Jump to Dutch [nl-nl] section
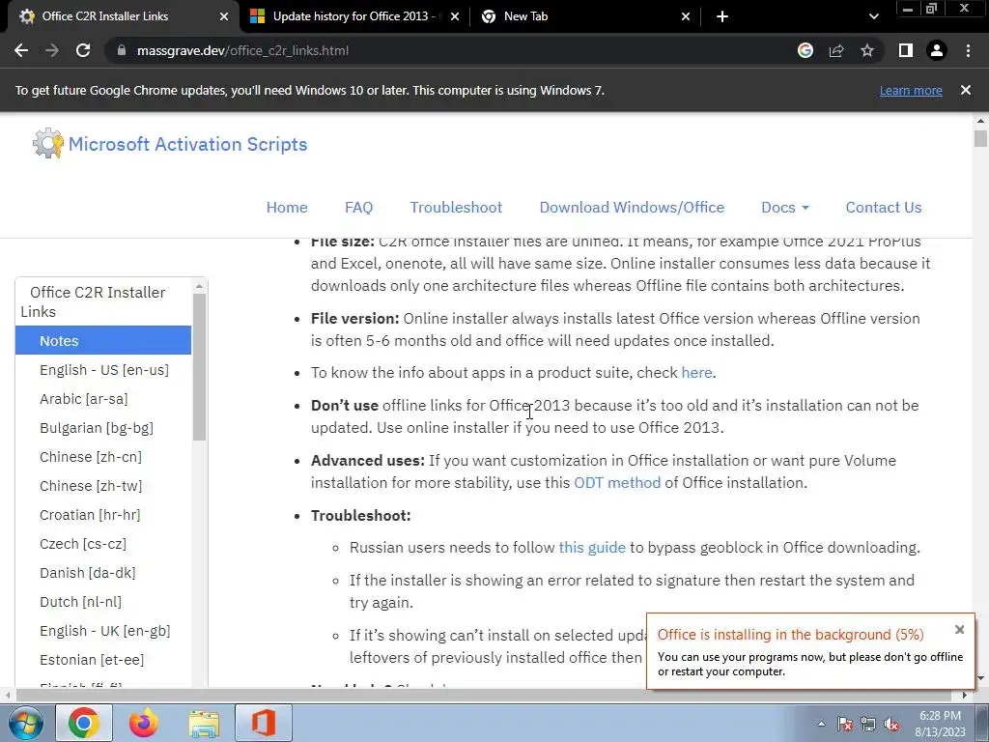Image resolution: width=989 pixels, height=742 pixels. [81, 602]
